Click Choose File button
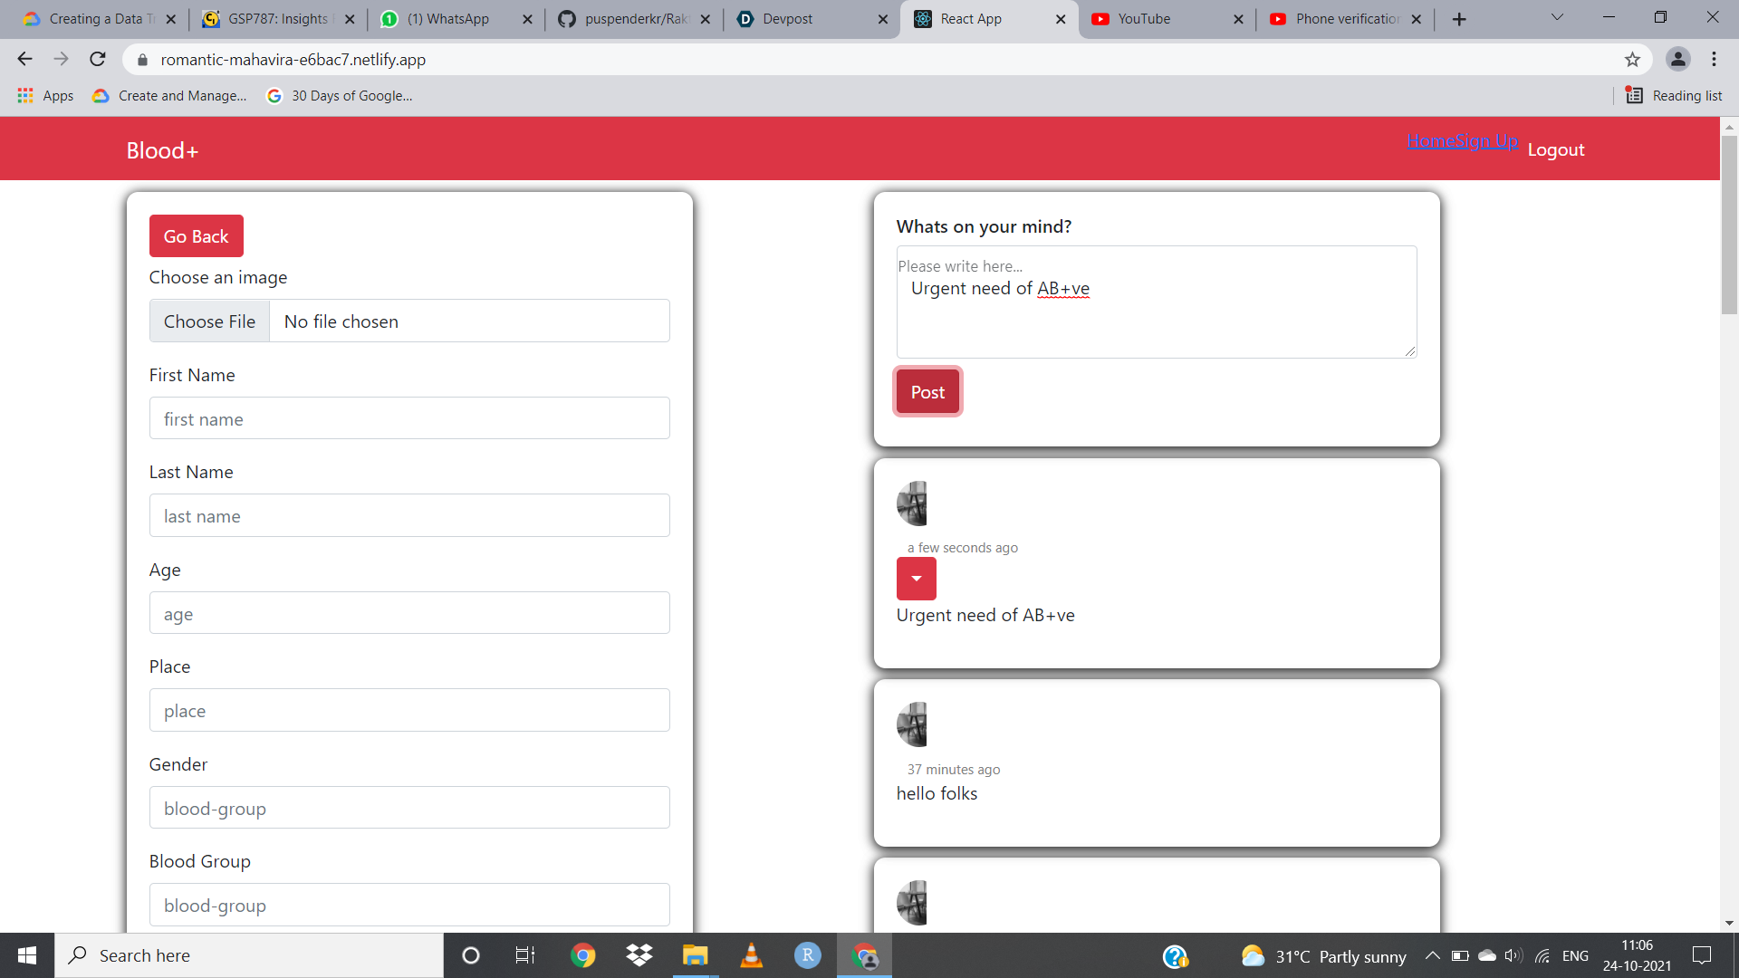 pos(209,321)
